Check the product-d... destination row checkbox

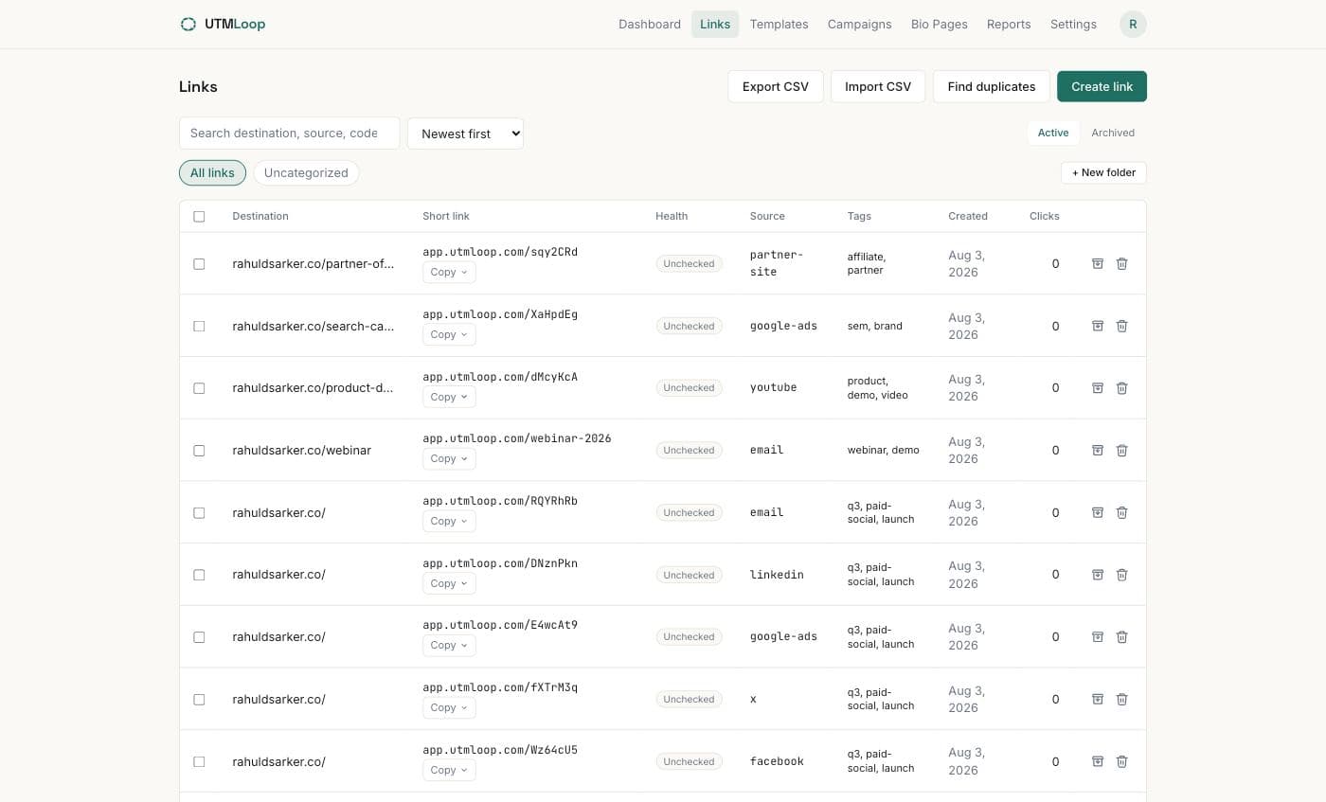[199, 387]
